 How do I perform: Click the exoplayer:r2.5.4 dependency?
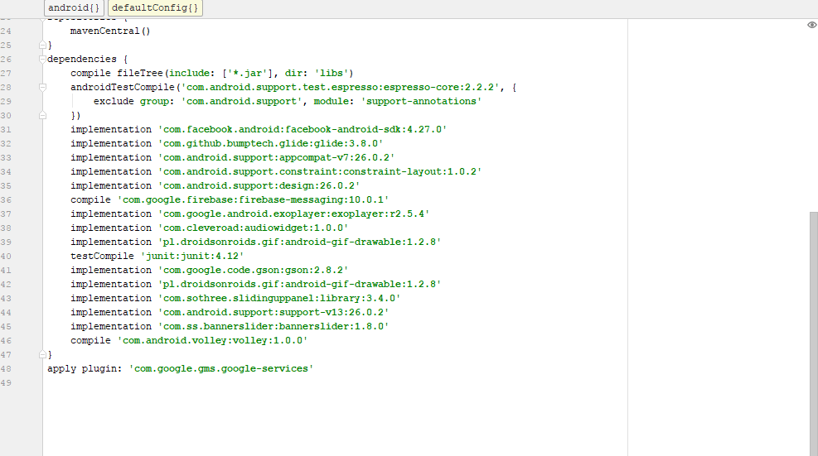click(x=293, y=214)
